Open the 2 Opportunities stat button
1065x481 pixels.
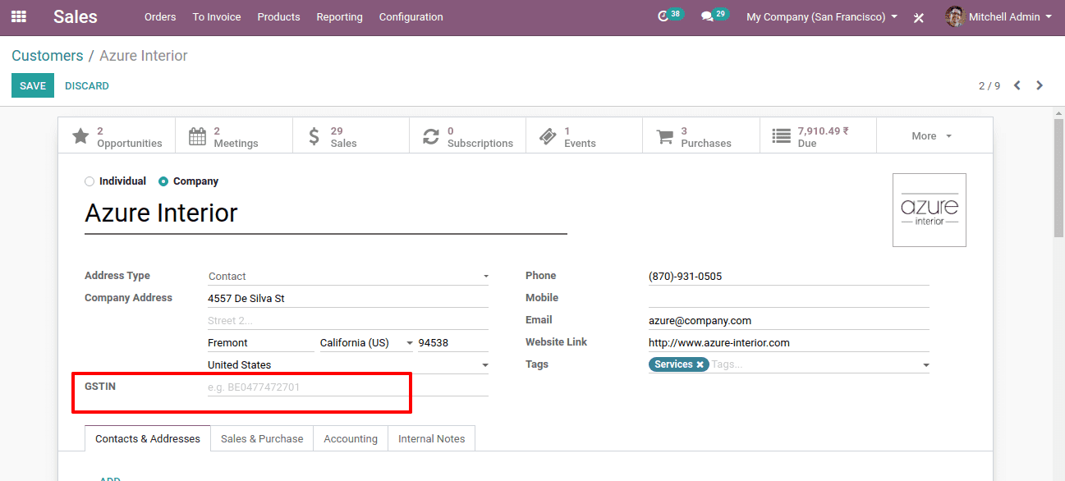click(x=117, y=136)
